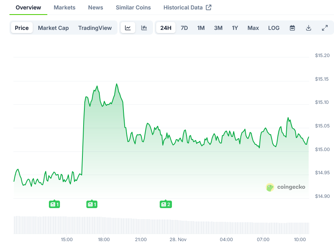Click the CoinGecko logo watermark

(285, 187)
